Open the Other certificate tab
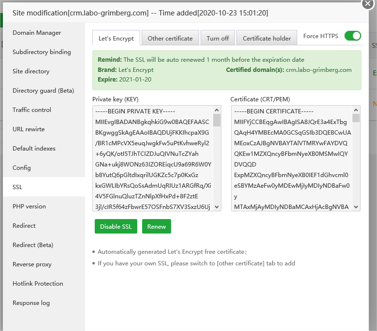The image size is (377, 331). click(x=170, y=38)
